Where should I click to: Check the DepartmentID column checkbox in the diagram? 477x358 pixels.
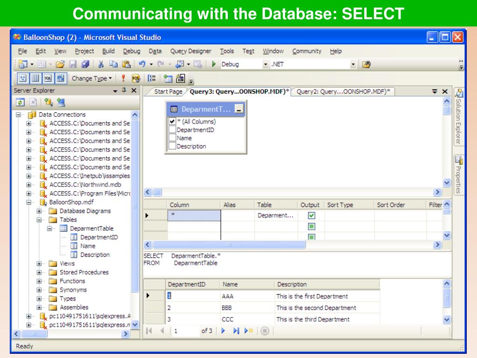pyautogui.click(x=172, y=130)
